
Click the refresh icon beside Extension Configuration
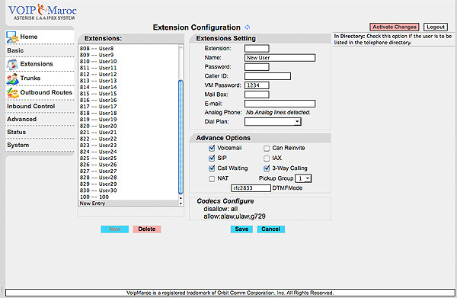coord(248,27)
